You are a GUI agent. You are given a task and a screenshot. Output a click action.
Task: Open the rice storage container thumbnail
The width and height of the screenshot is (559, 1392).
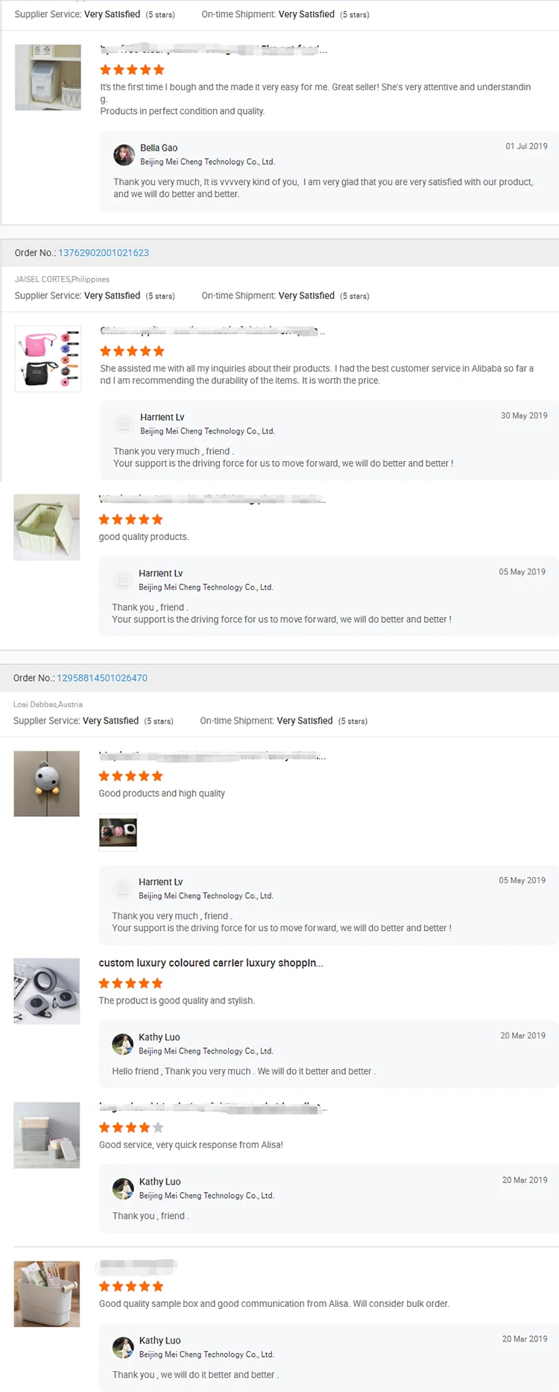48,77
